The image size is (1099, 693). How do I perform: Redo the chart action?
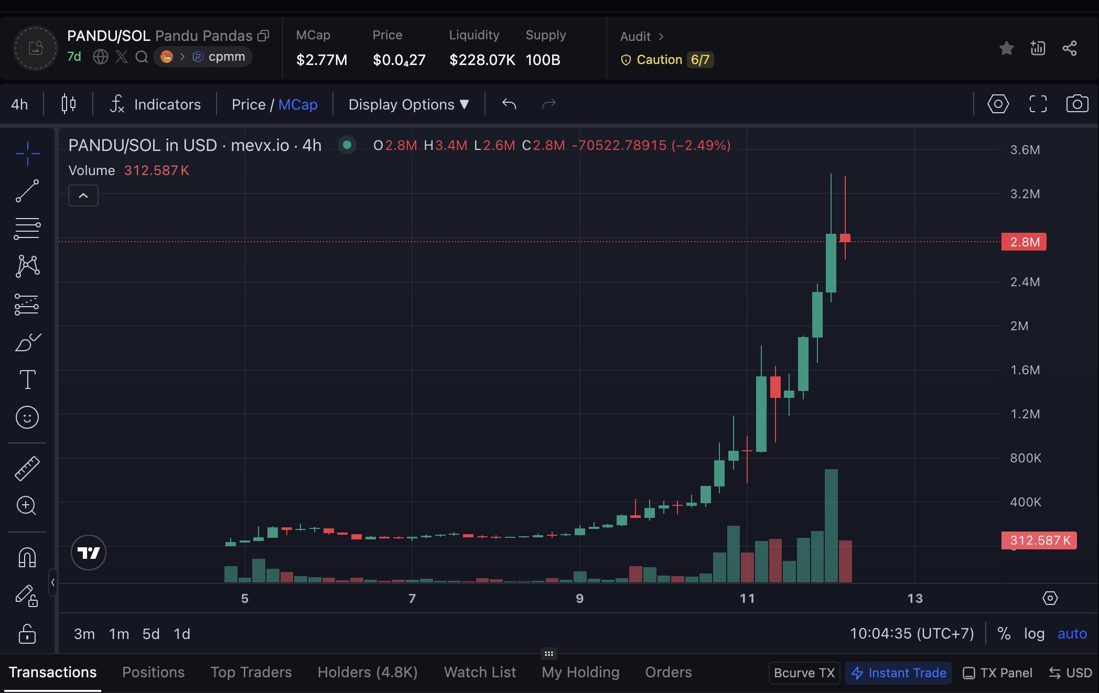(x=548, y=104)
